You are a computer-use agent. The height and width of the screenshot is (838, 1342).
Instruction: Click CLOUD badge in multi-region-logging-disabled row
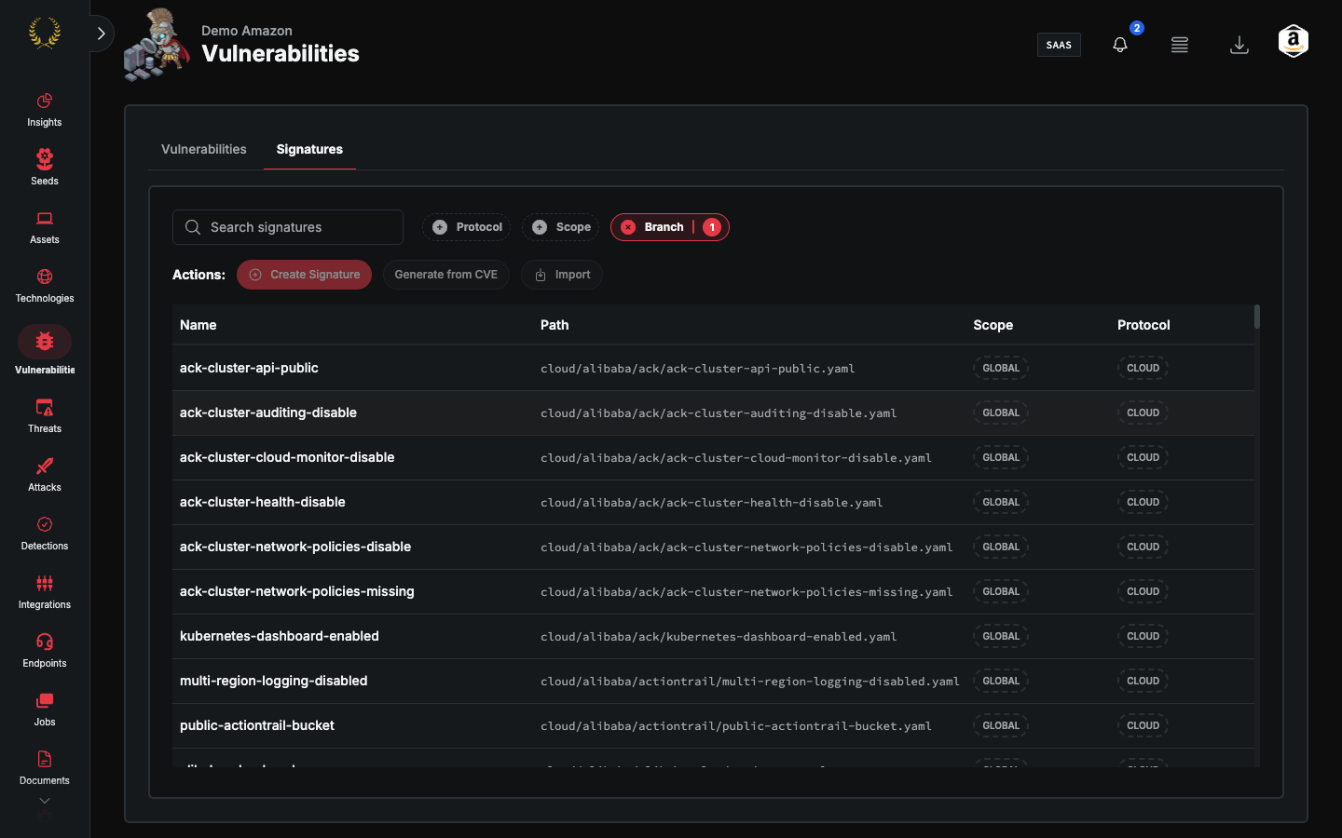(x=1143, y=681)
